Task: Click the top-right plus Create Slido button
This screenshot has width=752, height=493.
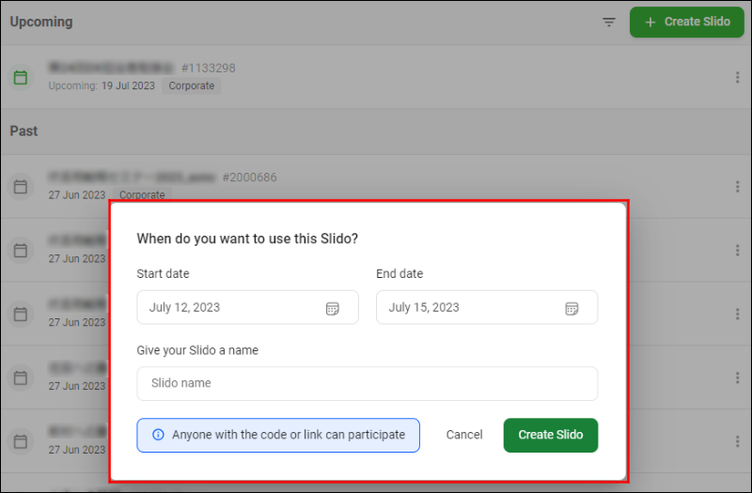Action: (687, 22)
